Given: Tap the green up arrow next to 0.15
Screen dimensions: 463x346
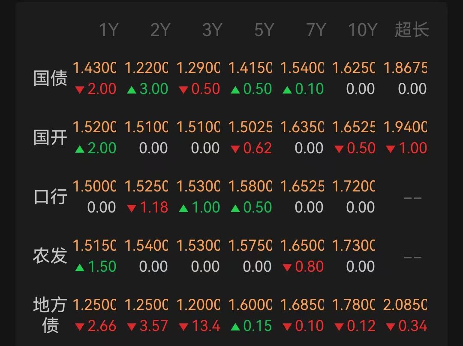Looking at the screenshot, I should 235,327.
